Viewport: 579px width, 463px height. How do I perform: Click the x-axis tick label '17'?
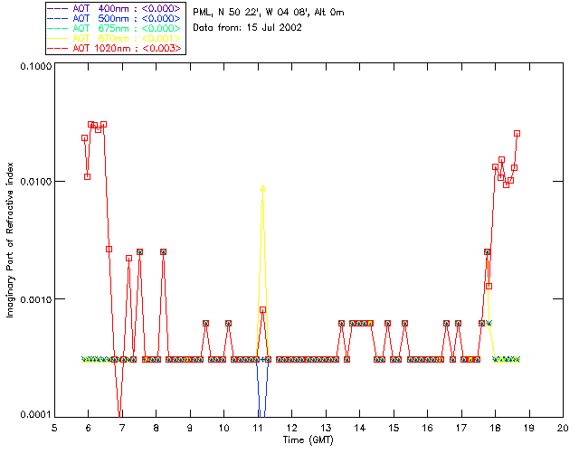tap(461, 428)
